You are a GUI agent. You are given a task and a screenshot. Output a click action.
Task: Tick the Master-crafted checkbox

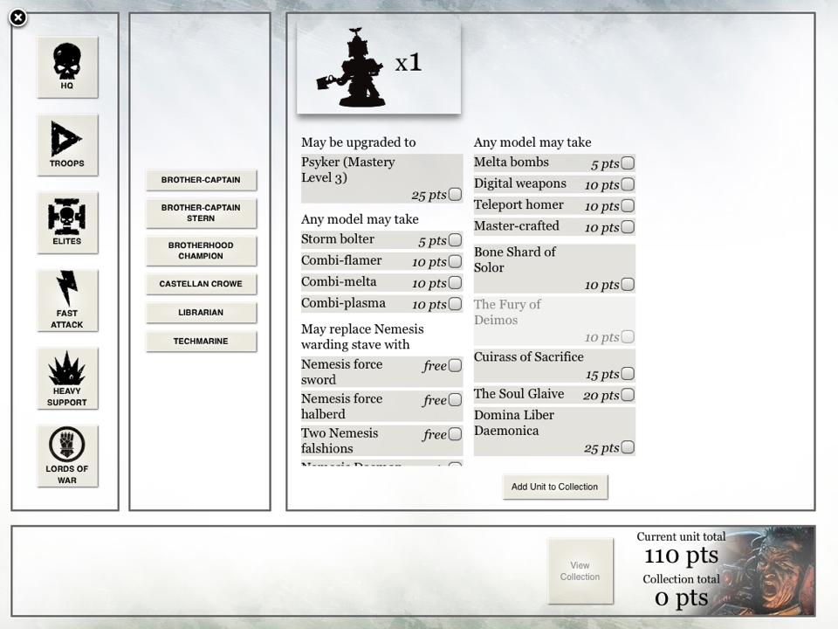click(628, 227)
